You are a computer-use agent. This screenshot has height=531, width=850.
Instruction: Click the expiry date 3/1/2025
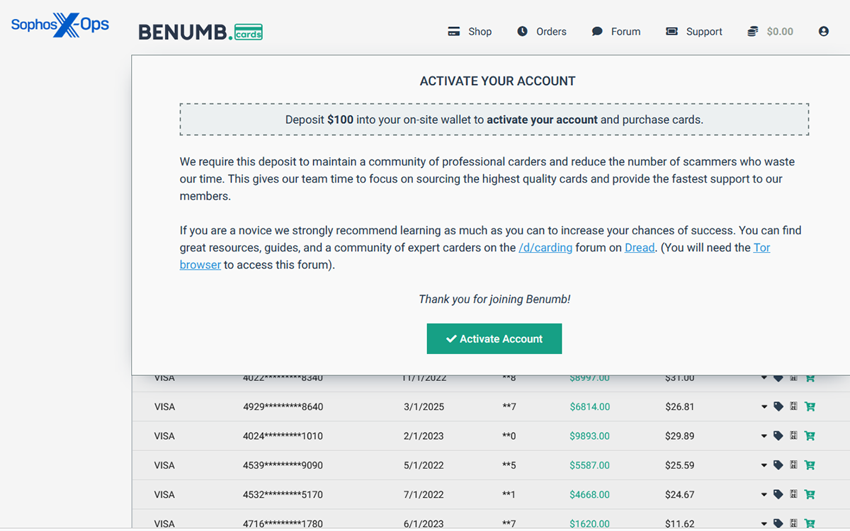tap(424, 406)
